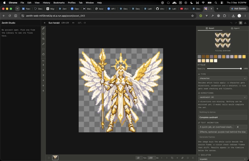249x161 pixels.
Task: Click the Zenith Studio title in the sidebar
Action: coord(8,23)
